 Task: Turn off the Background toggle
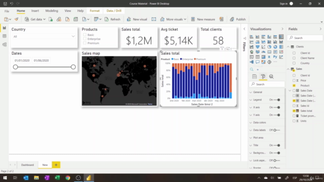pyautogui.click(x=277, y=153)
